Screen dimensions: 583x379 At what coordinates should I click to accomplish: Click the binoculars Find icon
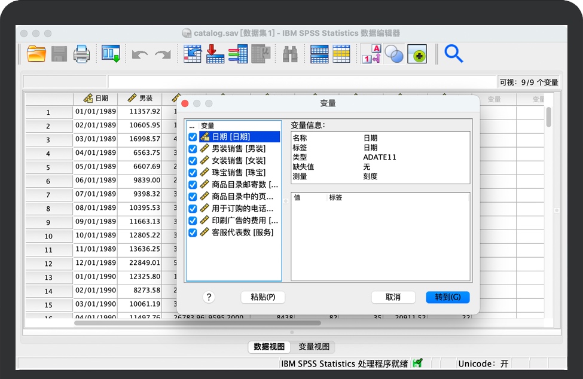290,54
